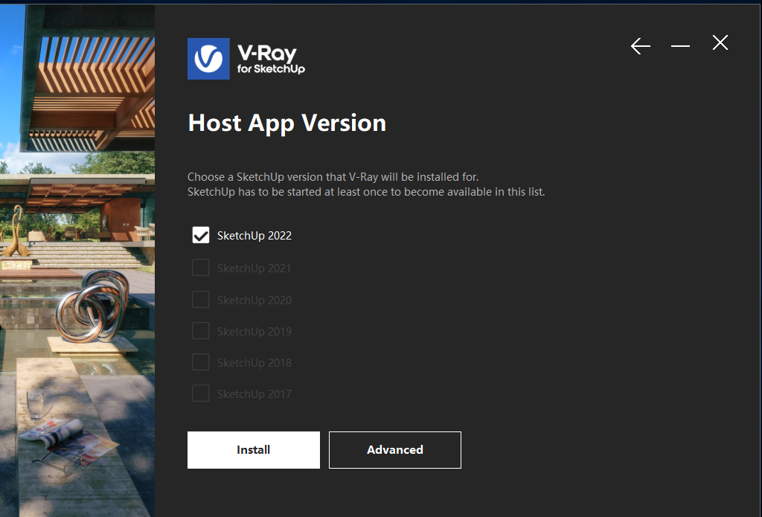Select the "SketchUp 2022" label text
Viewport: 762px width, 517px height.
(254, 236)
